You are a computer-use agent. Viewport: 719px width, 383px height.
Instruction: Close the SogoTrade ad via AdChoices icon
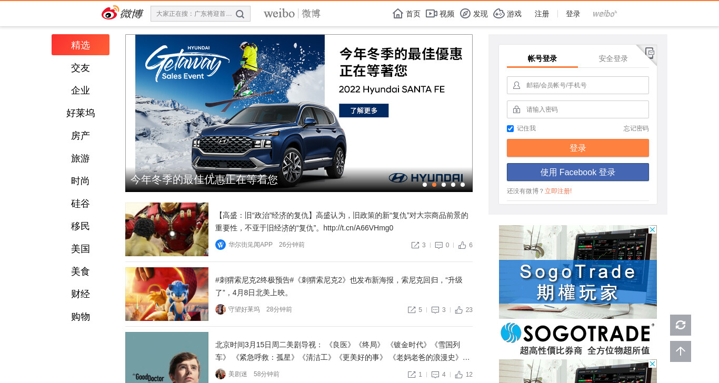tap(653, 229)
